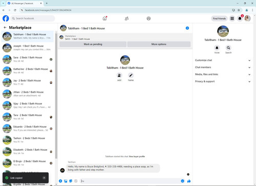Expand Privacy & support section
This screenshot has width=256, height=186.
pos(223,81)
